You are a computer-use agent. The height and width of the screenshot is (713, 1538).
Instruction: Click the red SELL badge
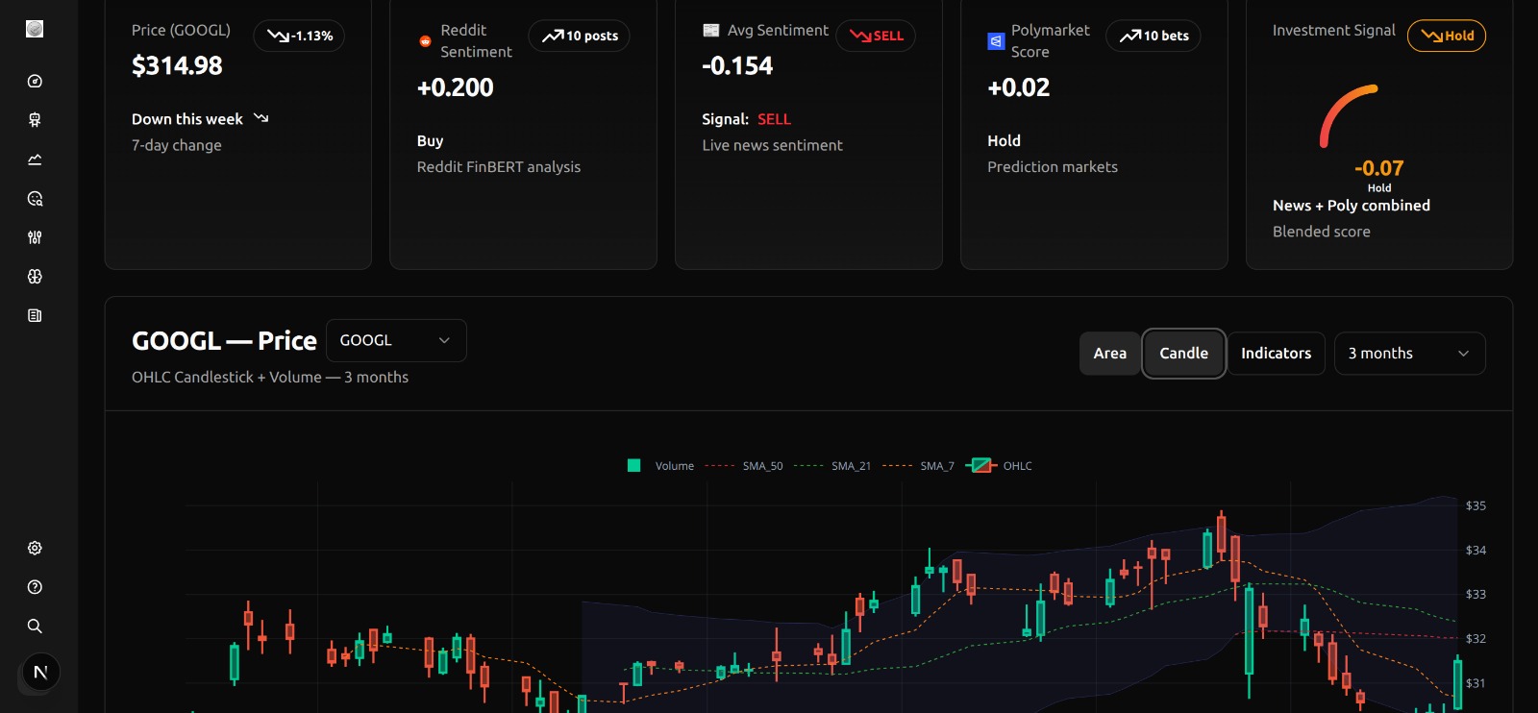876,36
